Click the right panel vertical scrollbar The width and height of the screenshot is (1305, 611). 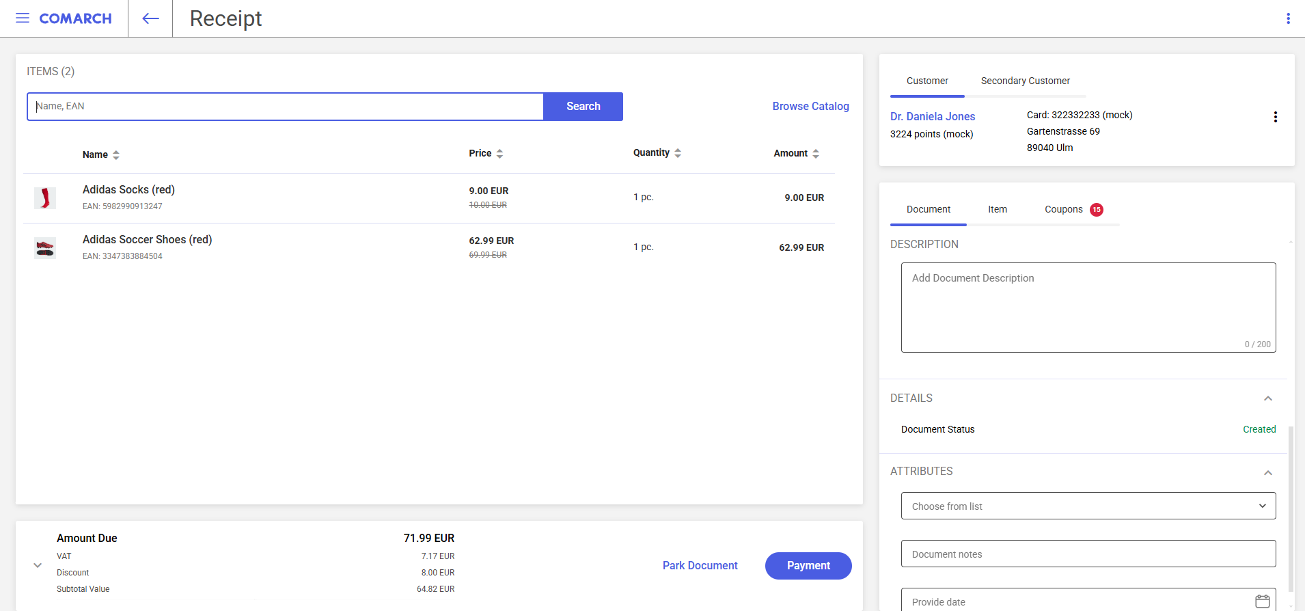pos(1291,509)
